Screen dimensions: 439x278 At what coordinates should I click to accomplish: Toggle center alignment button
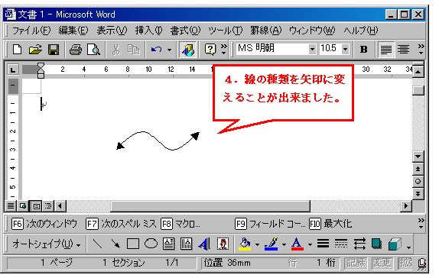coord(404,50)
